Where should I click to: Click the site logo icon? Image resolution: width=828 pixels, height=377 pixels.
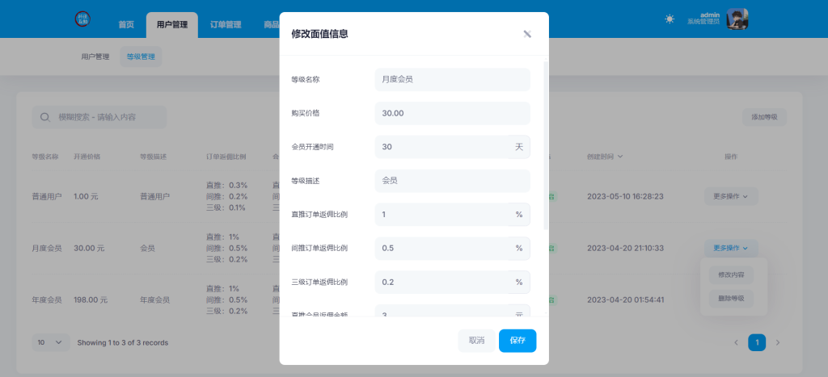(82, 19)
